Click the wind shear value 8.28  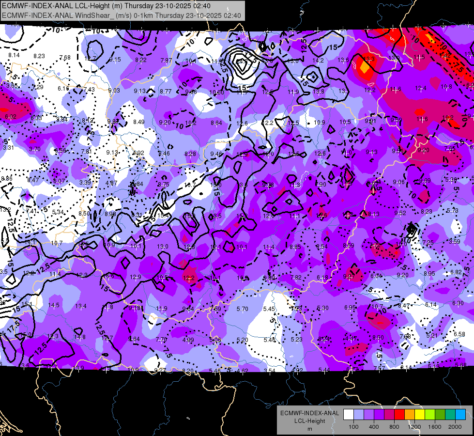tap(190, 154)
